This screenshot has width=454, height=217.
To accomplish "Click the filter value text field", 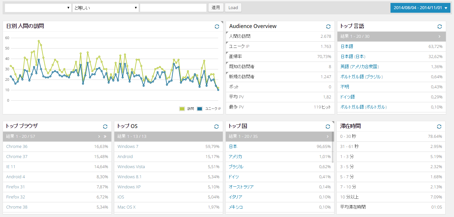I will [173, 8].
